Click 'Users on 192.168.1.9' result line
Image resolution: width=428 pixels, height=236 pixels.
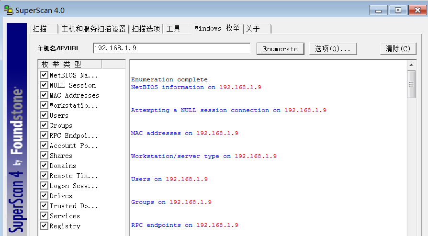click(169, 179)
